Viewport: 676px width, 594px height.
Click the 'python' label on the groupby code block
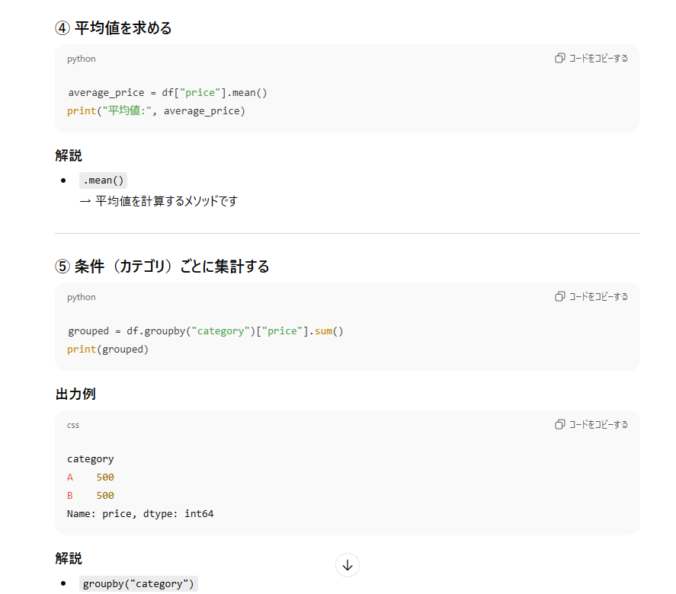81,296
